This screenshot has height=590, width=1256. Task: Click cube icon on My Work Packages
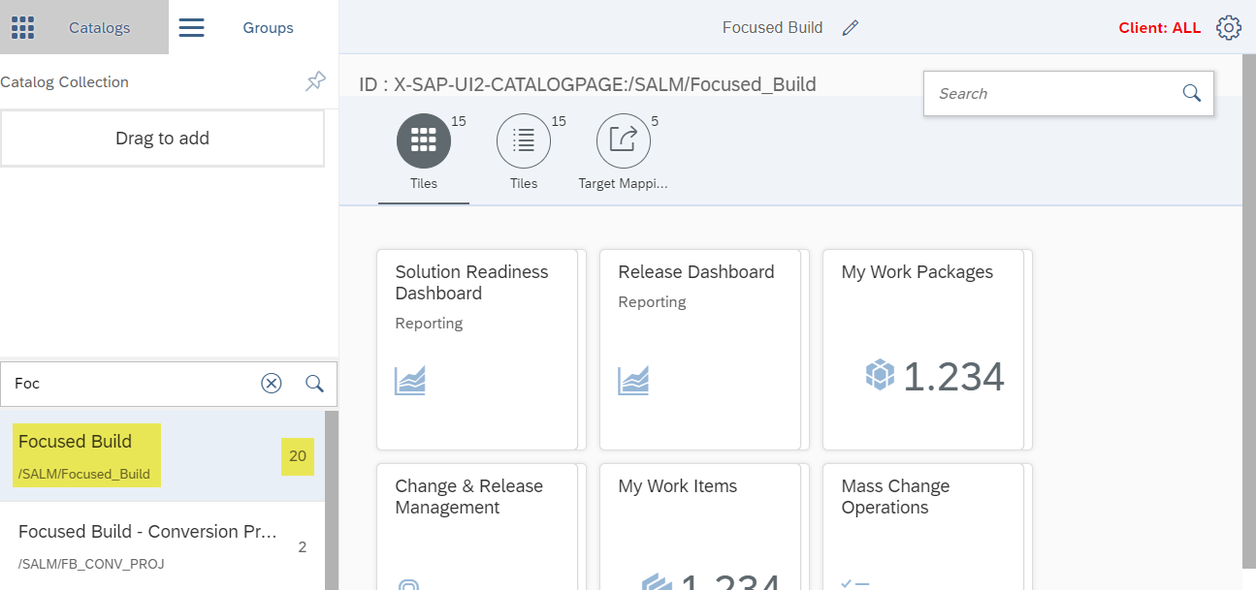pos(880,375)
